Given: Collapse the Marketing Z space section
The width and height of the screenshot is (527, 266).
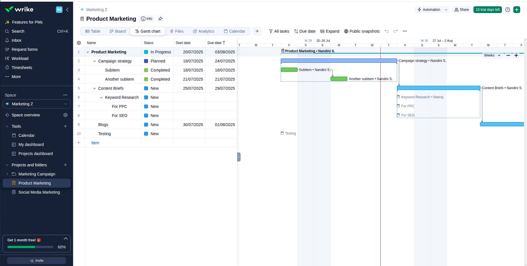Looking at the screenshot, I should 66,104.
